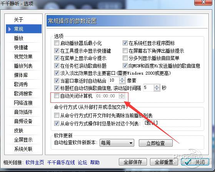Image resolution: width=215 pixels, height=172 pixels.
Task: Check 从命令行方式打开文件时先清除当前播放列表
Action: (57, 115)
